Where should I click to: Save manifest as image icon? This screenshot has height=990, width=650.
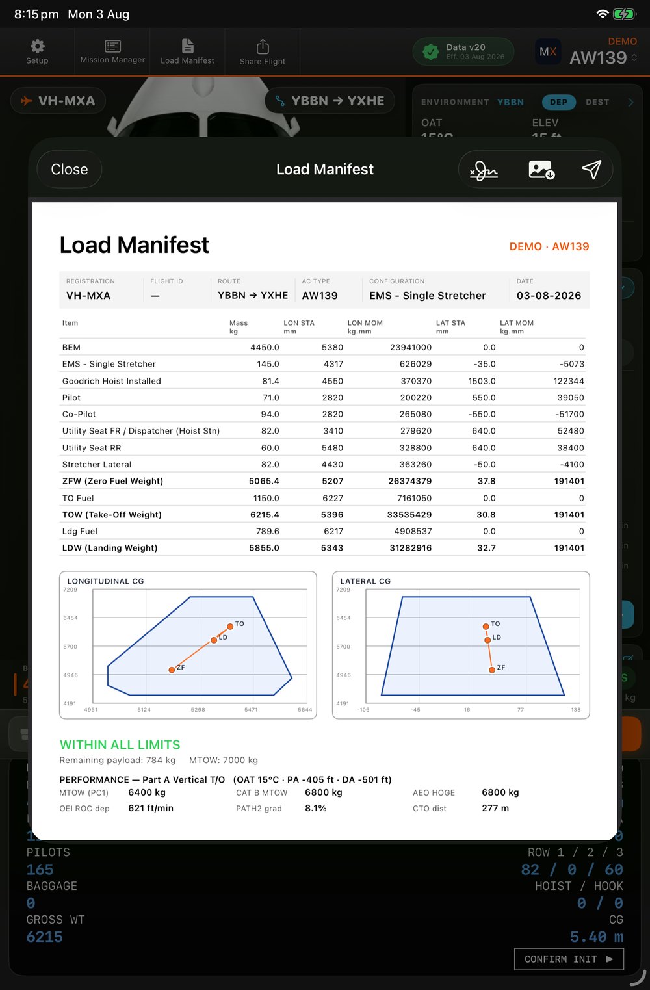pos(541,170)
